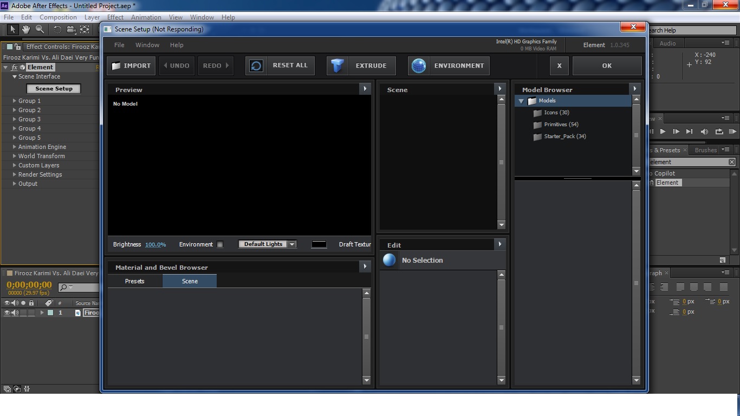Viewport: 740px width, 416px height.
Task: Open the Model Browser flyout arrow
Action: (635, 89)
